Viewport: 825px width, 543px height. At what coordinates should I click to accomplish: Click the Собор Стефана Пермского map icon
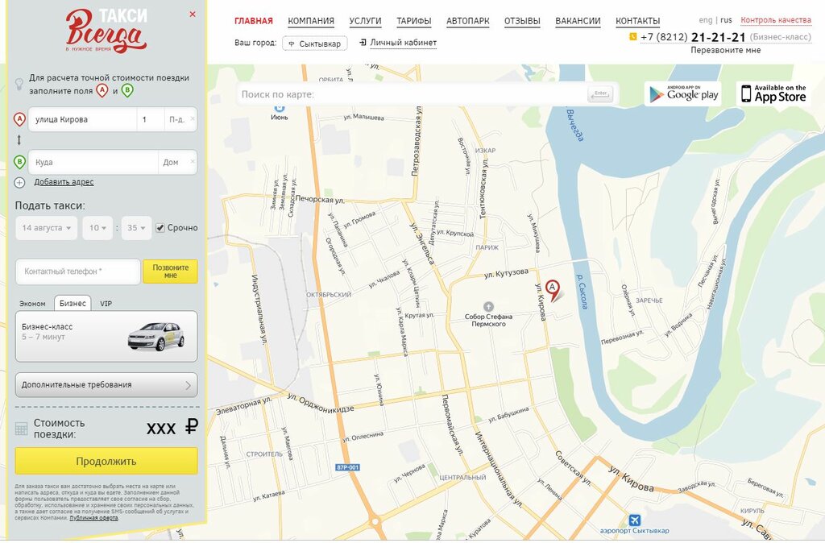tap(488, 306)
